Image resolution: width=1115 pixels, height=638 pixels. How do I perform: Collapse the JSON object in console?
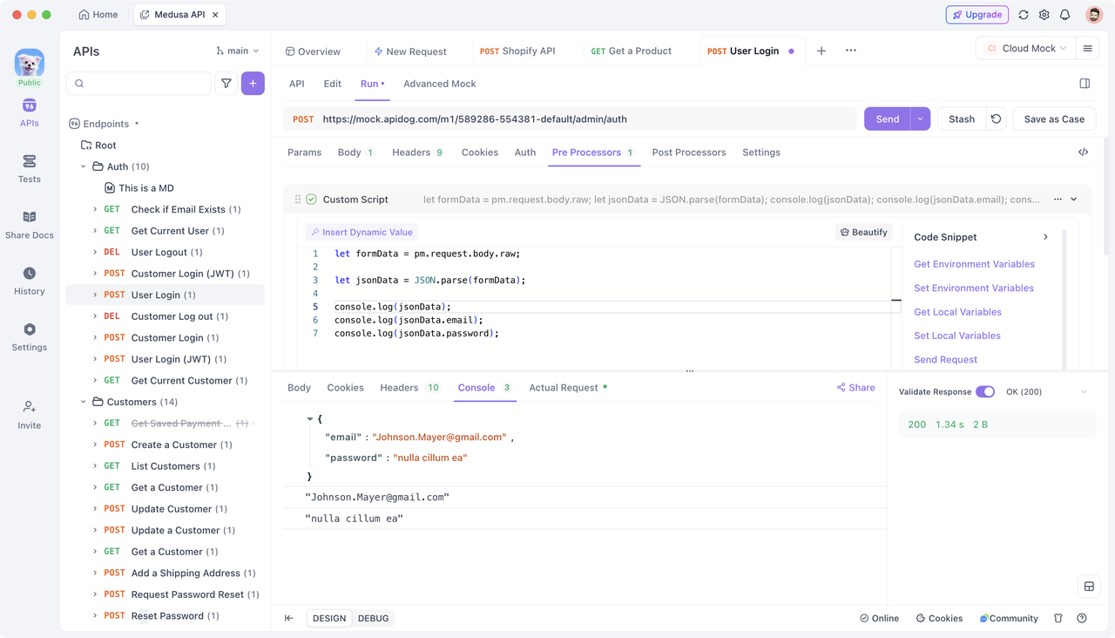309,419
